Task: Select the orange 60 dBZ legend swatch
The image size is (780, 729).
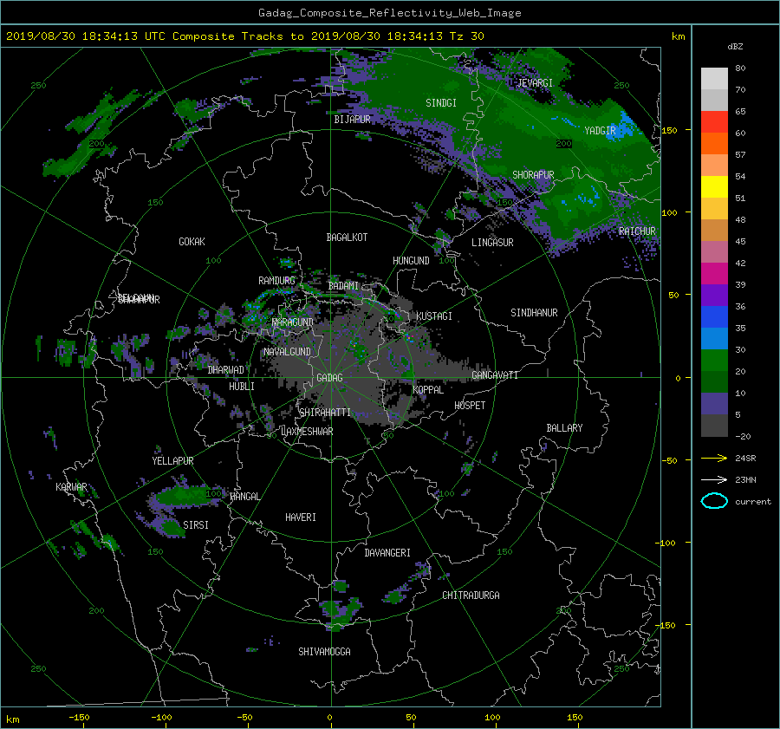Action: click(x=714, y=144)
